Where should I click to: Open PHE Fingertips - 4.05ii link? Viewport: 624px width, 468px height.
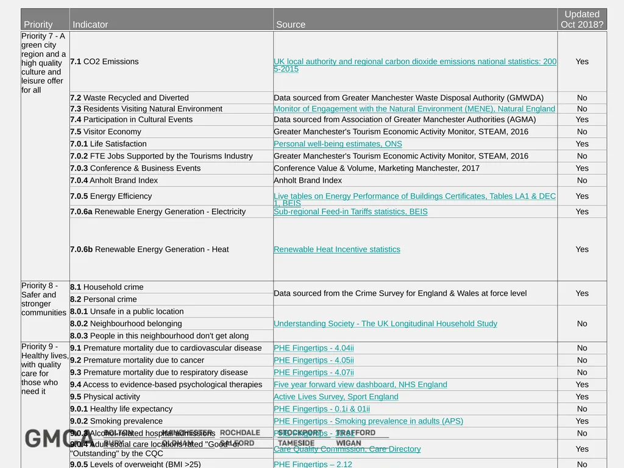(314, 360)
